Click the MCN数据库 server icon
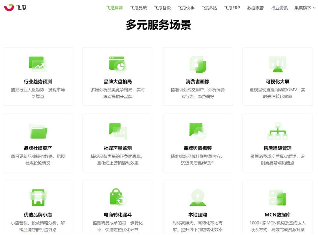The image size is (318, 235). point(278,198)
